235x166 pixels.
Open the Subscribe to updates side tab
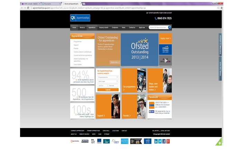(220, 45)
